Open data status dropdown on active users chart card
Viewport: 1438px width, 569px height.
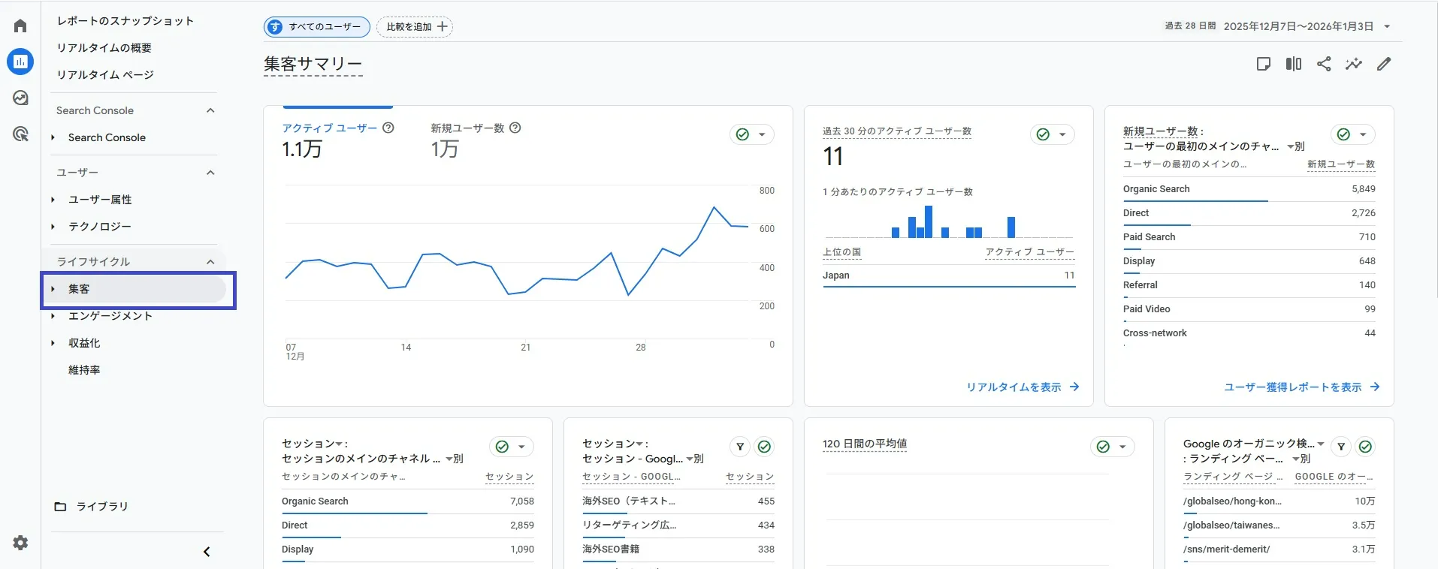tap(752, 134)
